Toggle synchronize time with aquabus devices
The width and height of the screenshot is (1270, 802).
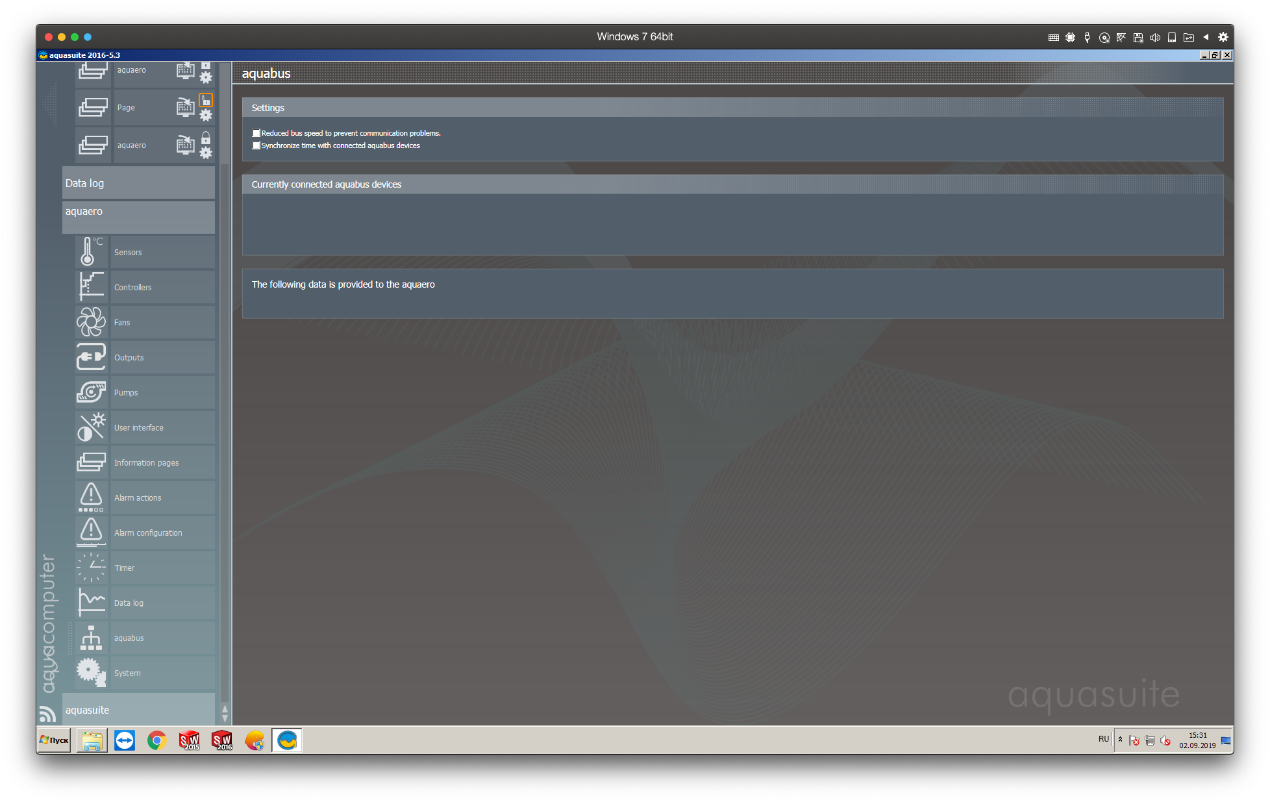pyautogui.click(x=256, y=145)
